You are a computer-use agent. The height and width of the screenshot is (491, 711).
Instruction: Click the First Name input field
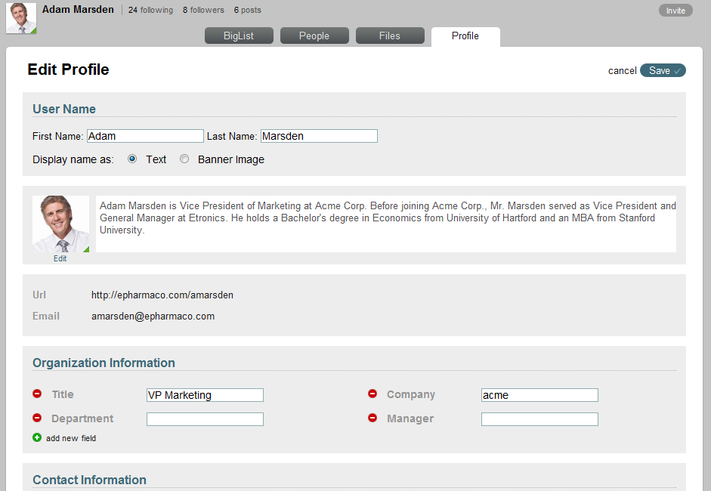click(145, 136)
